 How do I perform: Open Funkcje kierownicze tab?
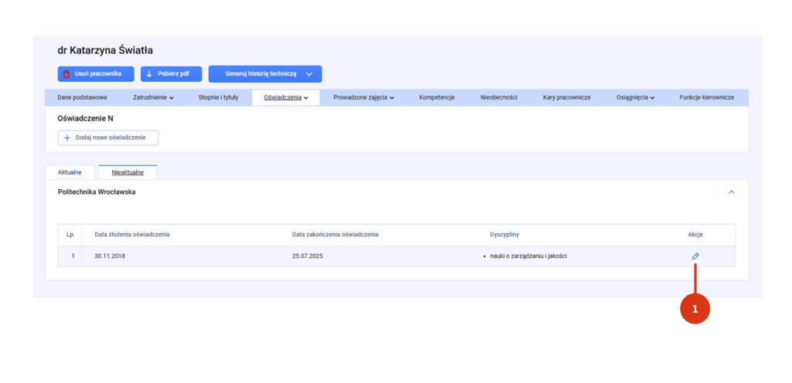[x=707, y=97]
